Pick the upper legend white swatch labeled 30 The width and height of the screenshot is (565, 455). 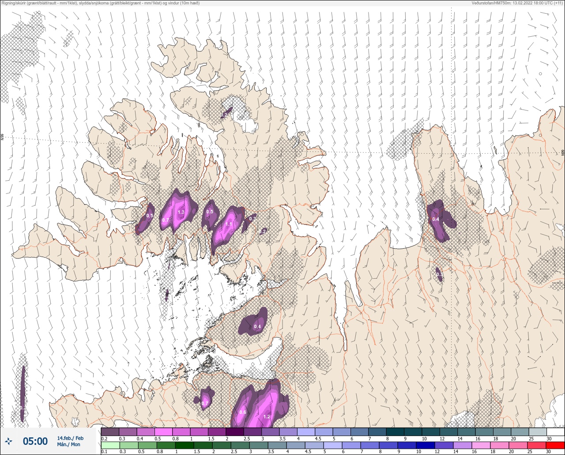tap(555, 432)
